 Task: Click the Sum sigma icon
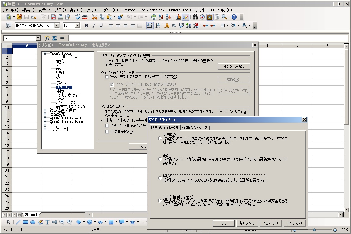[54, 38]
